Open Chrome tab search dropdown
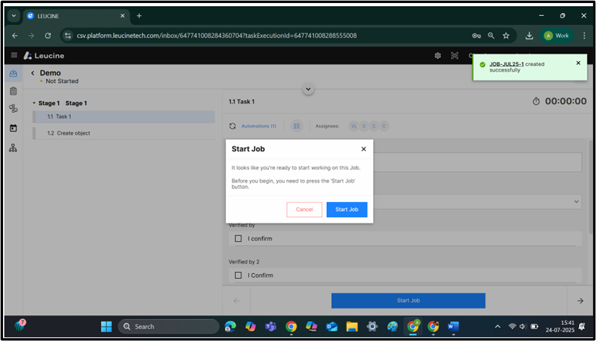 [14, 16]
